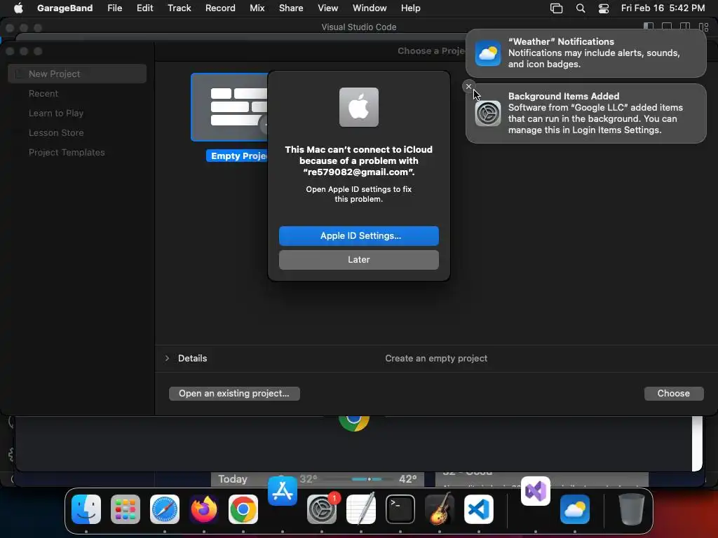
Task: Open Finder from the Dock
Action: click(86, 509)
